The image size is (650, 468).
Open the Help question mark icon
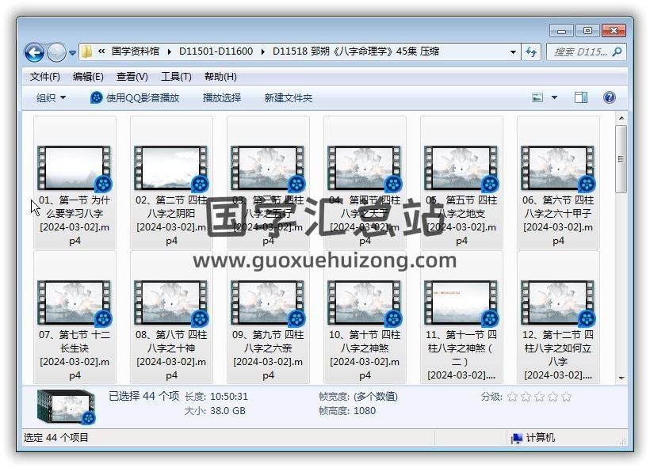point(610,97)
